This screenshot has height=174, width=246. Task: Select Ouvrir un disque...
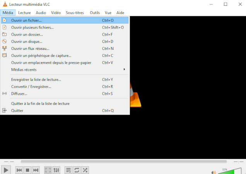pos(65,42)
